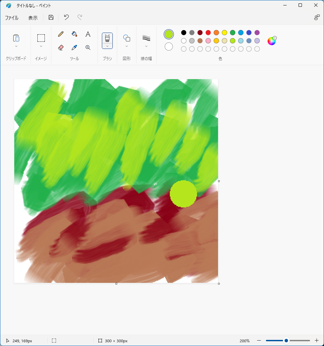Pick the turquoise blue color swatch
This screenshot has height=346, width=324.
point(241,33)
